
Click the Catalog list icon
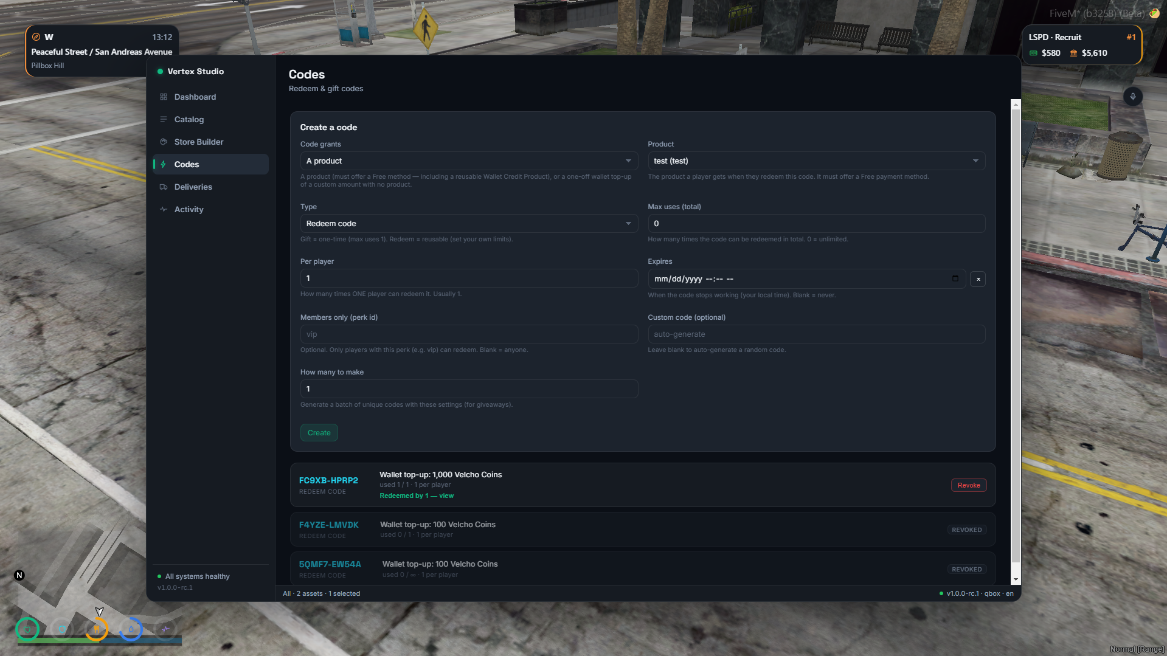164,120
